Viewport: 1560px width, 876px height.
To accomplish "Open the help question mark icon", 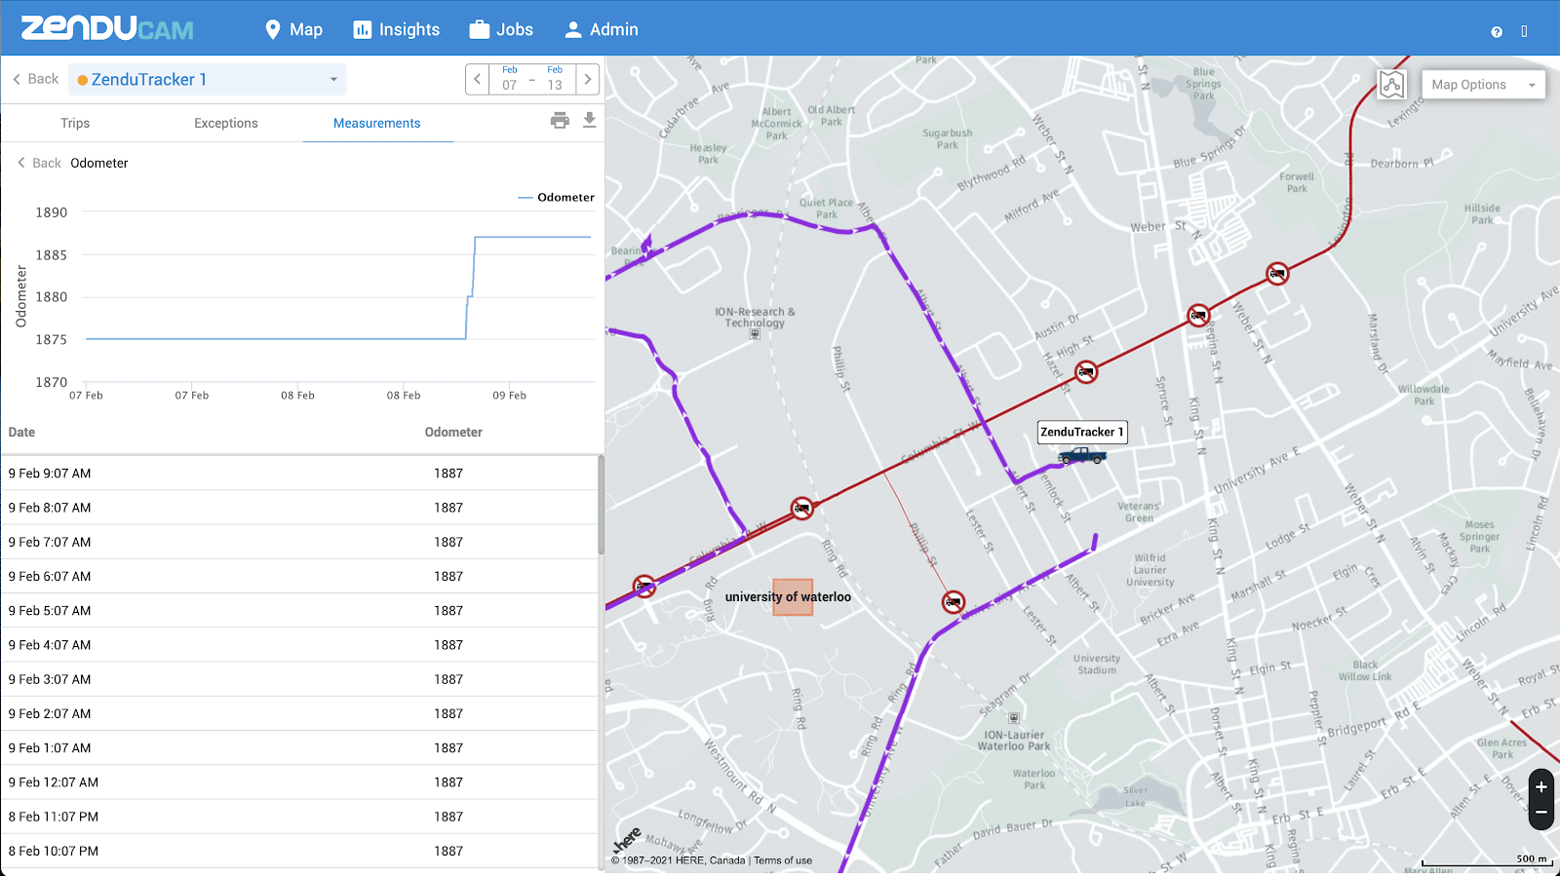I will pos(1497,31).
